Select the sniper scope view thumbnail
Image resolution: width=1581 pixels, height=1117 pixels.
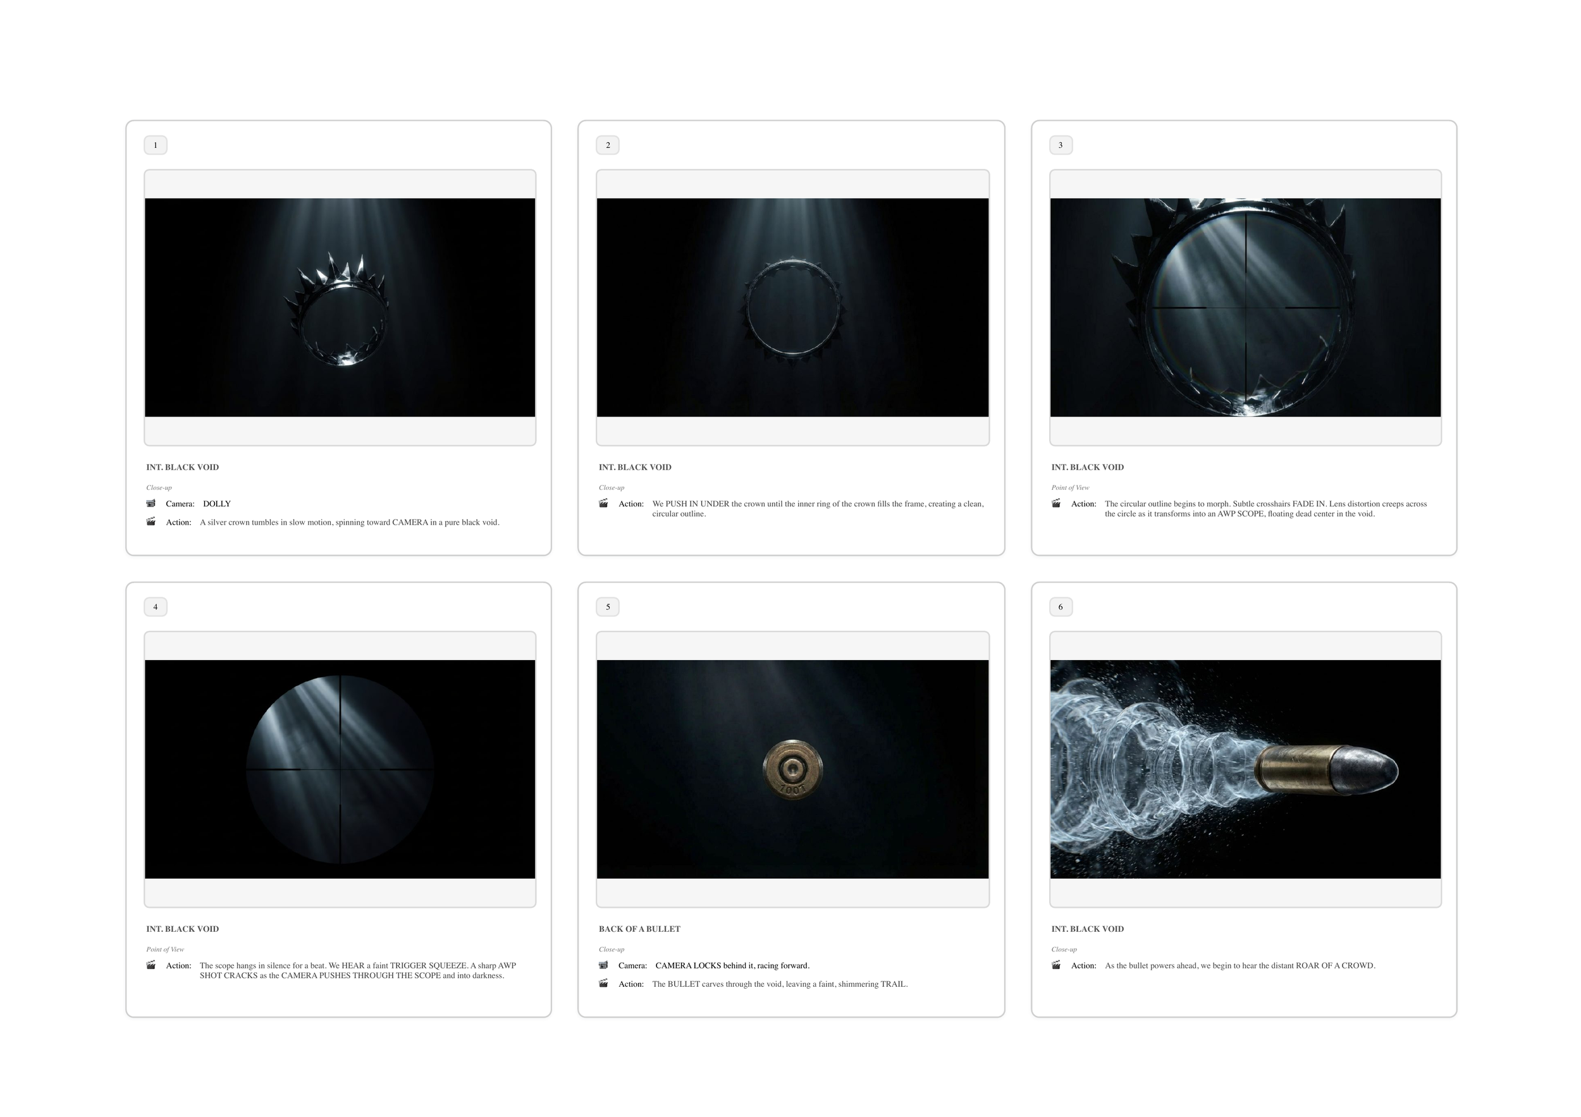point(340,769)
